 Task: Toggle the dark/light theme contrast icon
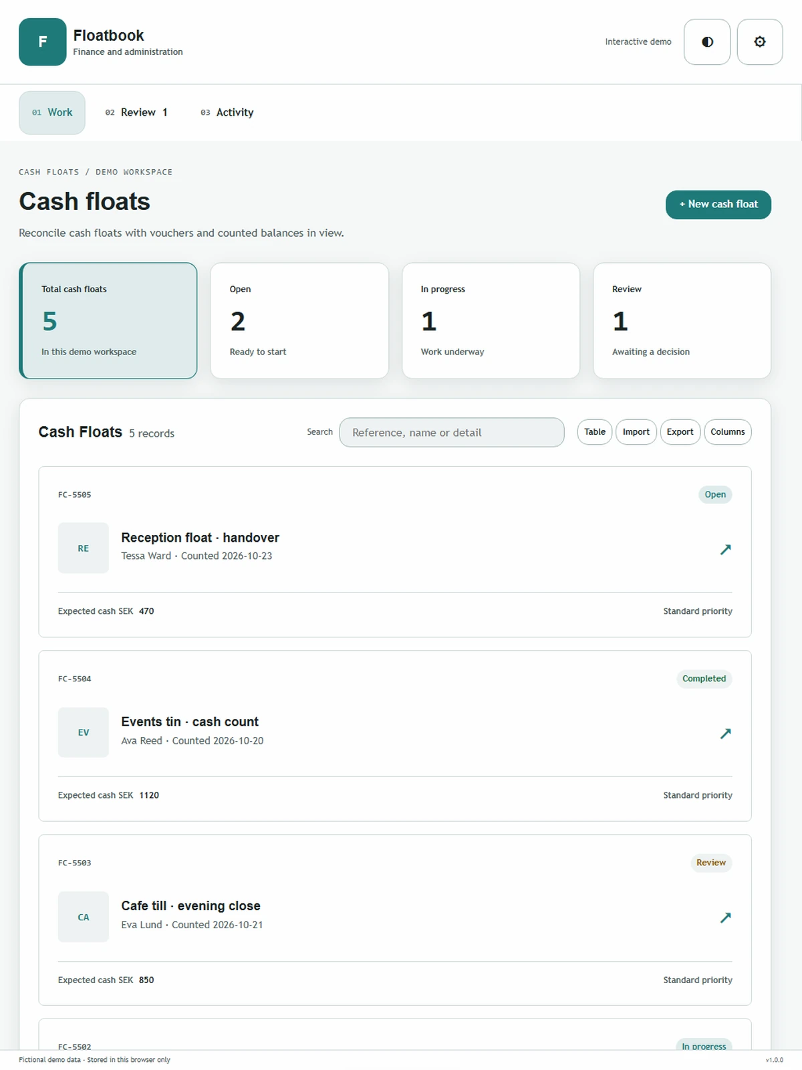point(707,41)
